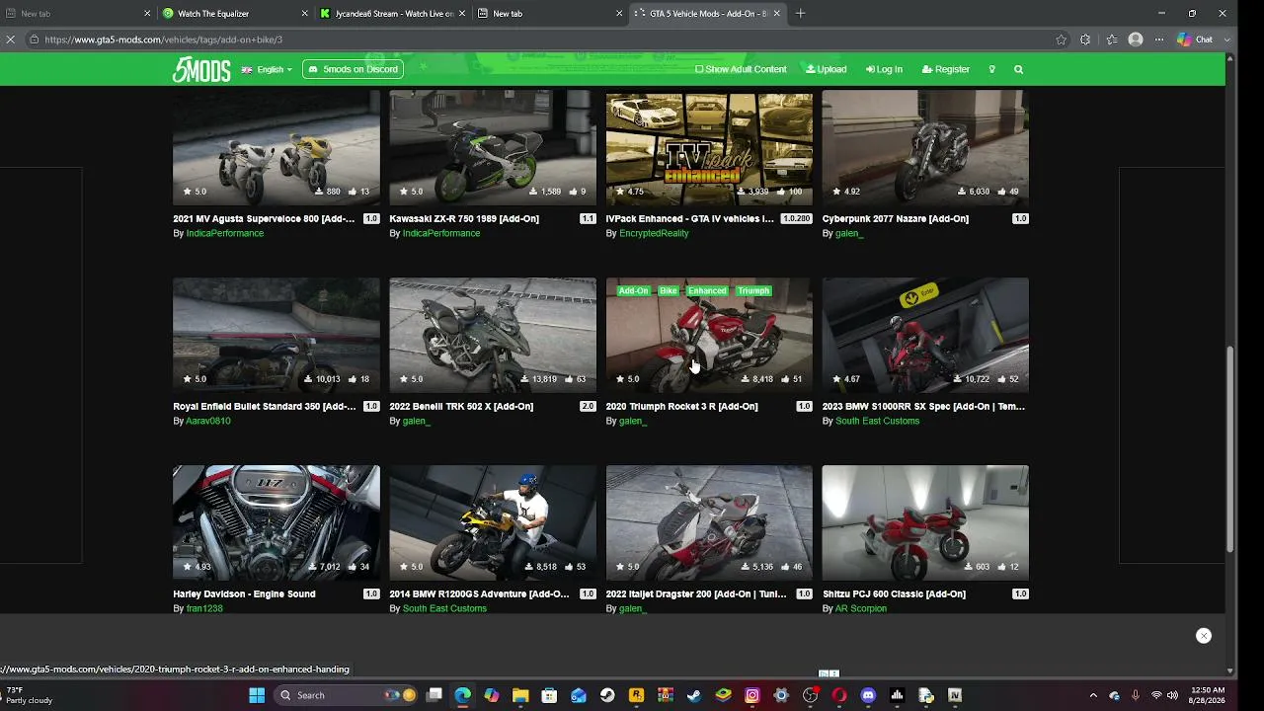The width and height of the screenshot is (1264, 711).
Task: Visit author AR Scorpion's profile
Action: [861, 609]
